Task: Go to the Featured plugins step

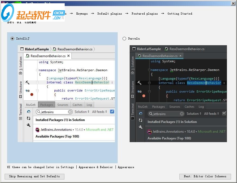Action: tap(145, 14)
